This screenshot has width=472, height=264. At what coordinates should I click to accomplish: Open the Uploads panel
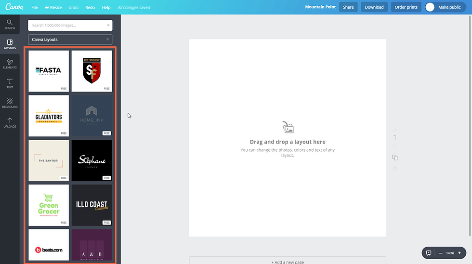pos(10,122)
